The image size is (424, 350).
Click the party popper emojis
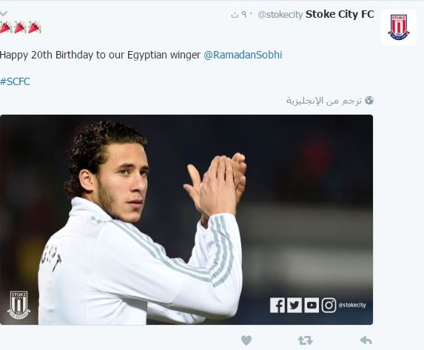tap(21, 27)
